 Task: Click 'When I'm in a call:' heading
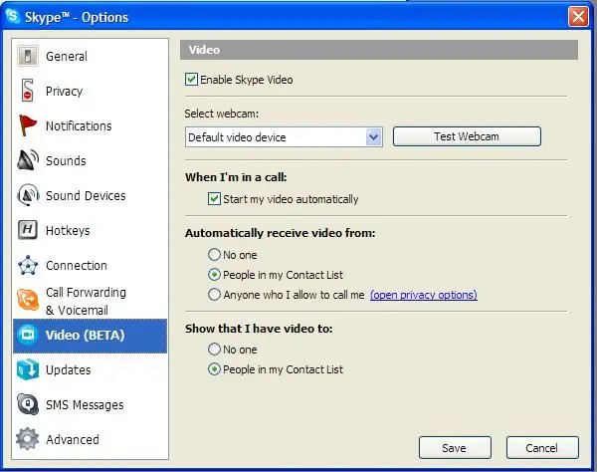(x=236, y=177)
